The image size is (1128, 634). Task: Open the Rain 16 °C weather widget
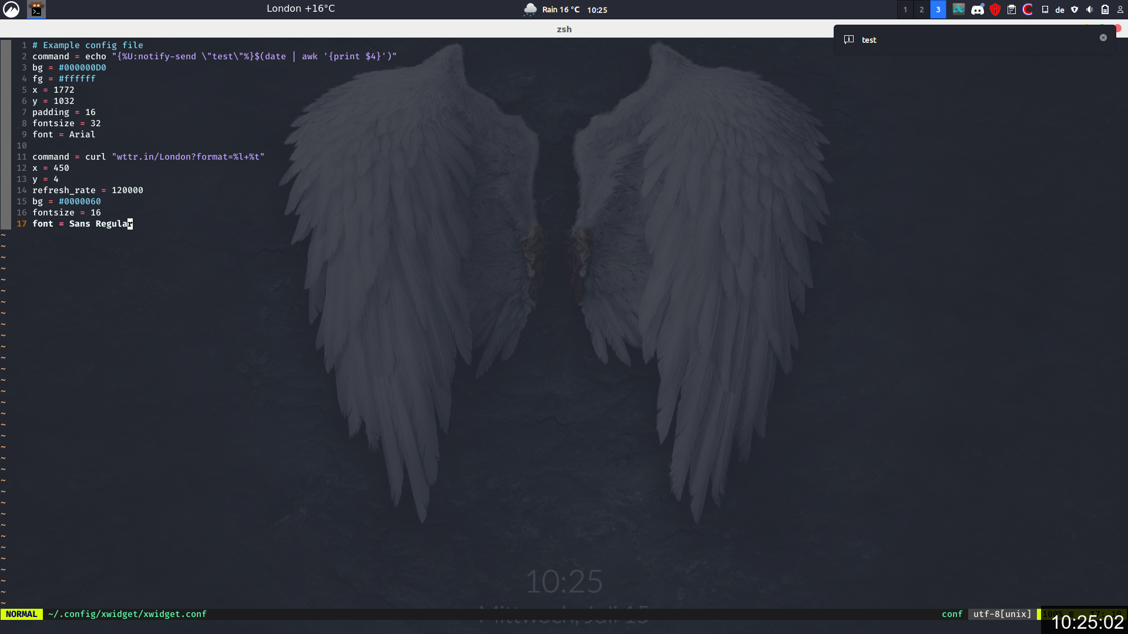(x=552, y=9)
